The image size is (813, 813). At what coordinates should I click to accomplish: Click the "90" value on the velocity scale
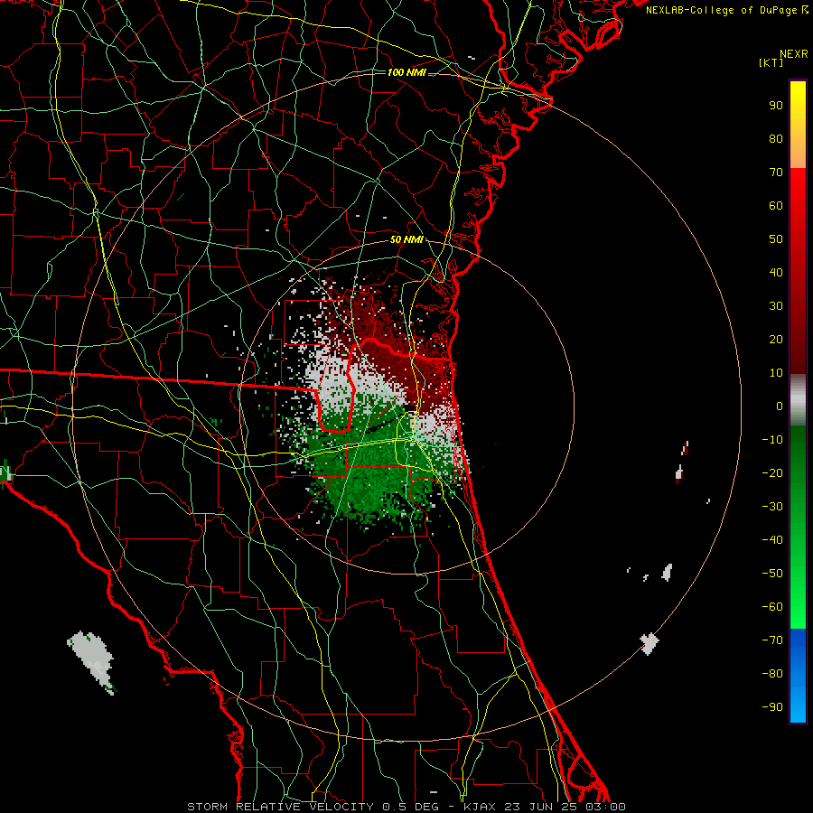pyautogui.click(x=776, y=106)
